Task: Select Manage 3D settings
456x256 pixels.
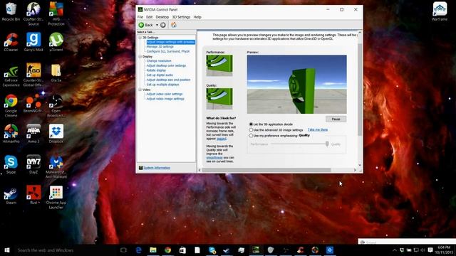Action: point(160,47)
